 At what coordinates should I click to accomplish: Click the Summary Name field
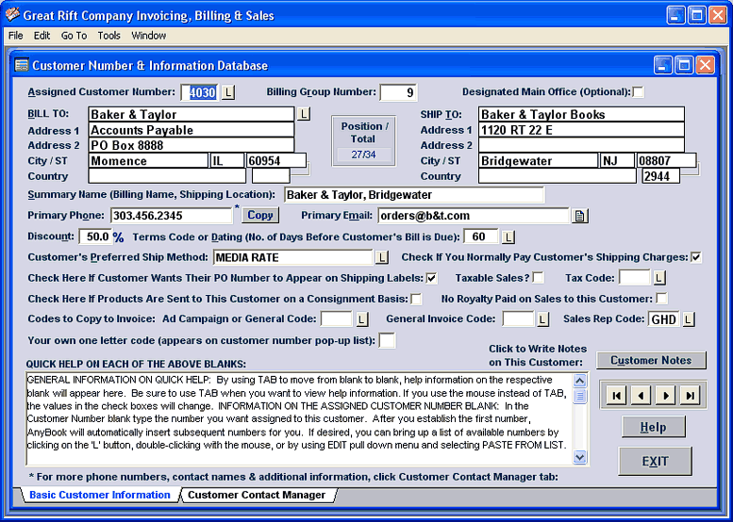coord(414,195)
